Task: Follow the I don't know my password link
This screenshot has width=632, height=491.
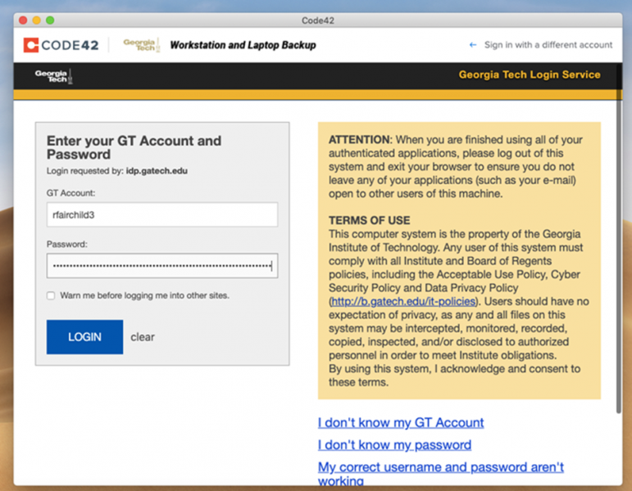Action: (x=394, y=445)
